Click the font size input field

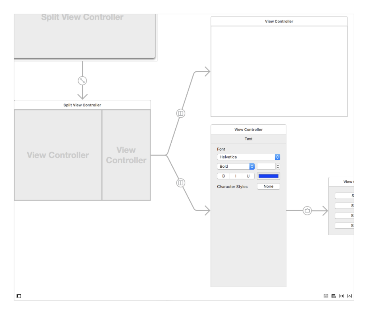[x=266, y=166]
